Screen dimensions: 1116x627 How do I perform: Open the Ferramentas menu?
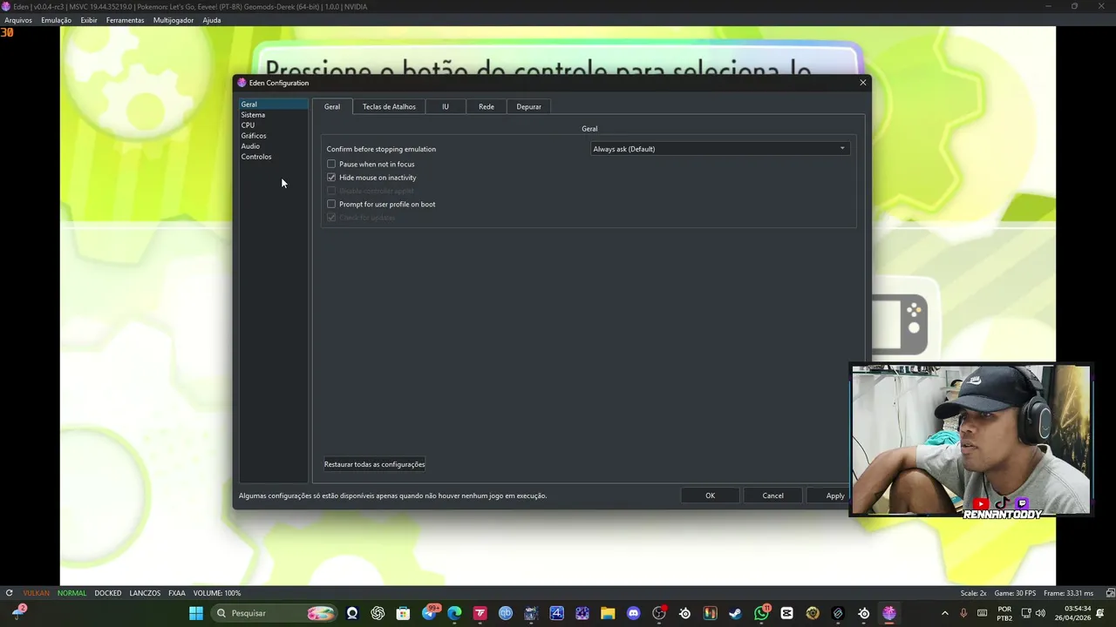tap(126, 20)
